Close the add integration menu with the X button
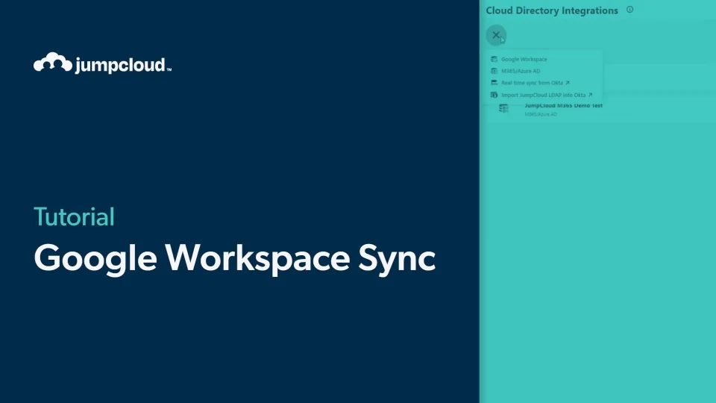 [496, 35]
